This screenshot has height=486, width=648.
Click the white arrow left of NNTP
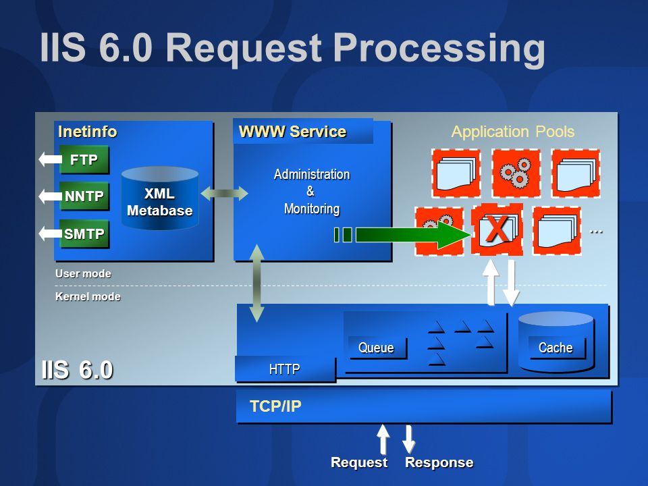(50, 196)
